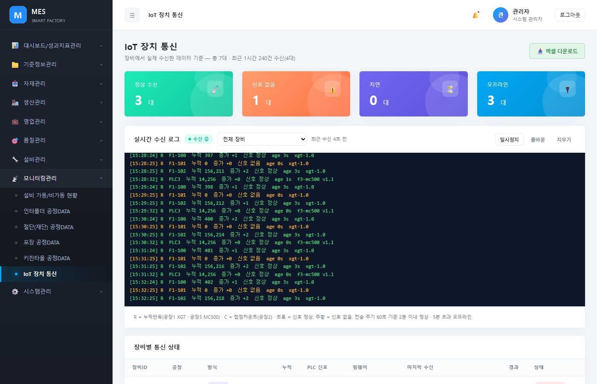Click the 생산관리 factory icon
597x384 pixels.
coord(15,102)
